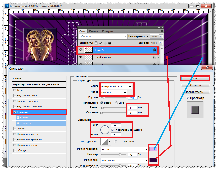Click the Photoshop Ps icon in title bar

(7, 6)
